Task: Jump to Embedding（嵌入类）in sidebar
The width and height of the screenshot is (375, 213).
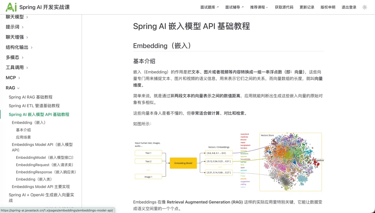Action: point(34,179)
